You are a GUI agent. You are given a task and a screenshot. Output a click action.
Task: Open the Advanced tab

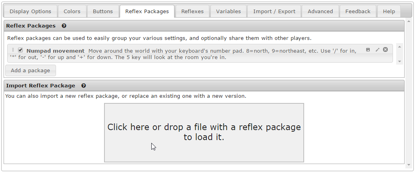320,11
